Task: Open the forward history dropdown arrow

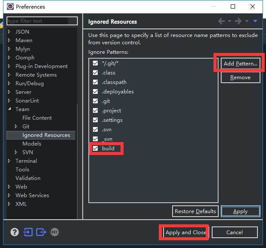Action: (247, 21)
